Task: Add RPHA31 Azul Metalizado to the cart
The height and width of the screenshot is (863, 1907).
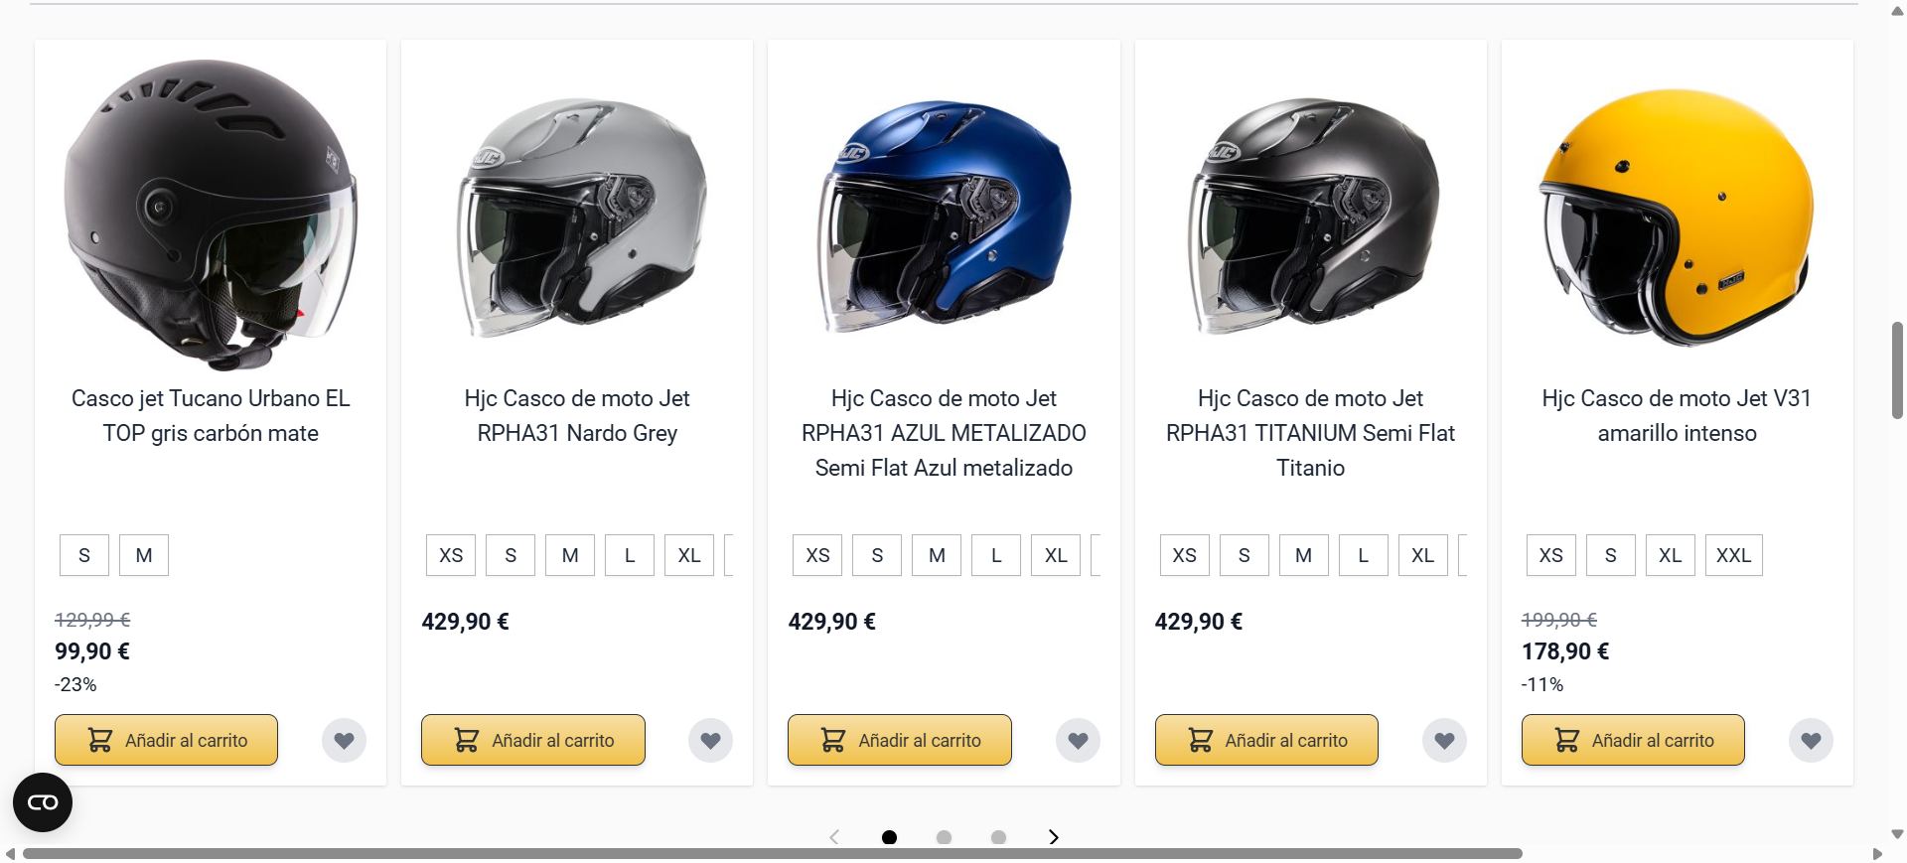Action: click(x=899, y=739)
